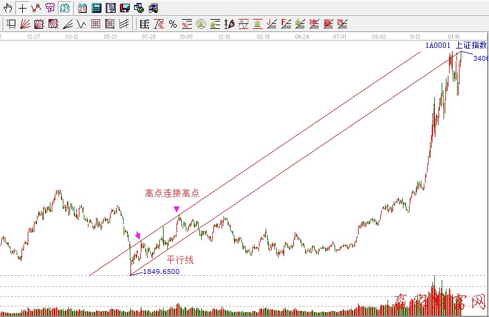This screenshot has width=489, height=317.
Task: Click the red F fan lines tool
Action: tap(285, 24)
